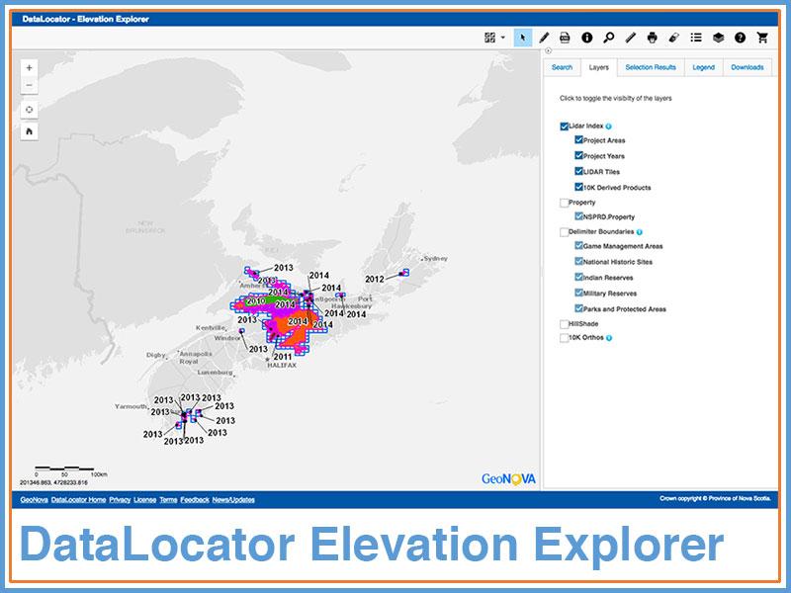791x593 pixels.
Task: Click the HALIFAX city label
Action: tap(282, 365)
